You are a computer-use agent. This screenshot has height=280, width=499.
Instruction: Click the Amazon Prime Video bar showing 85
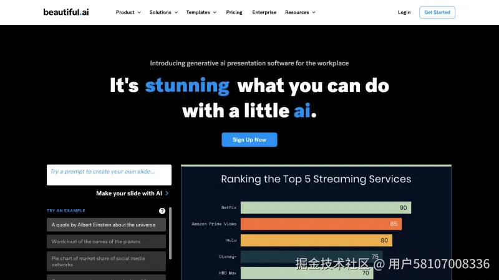(x=321, y=224)
